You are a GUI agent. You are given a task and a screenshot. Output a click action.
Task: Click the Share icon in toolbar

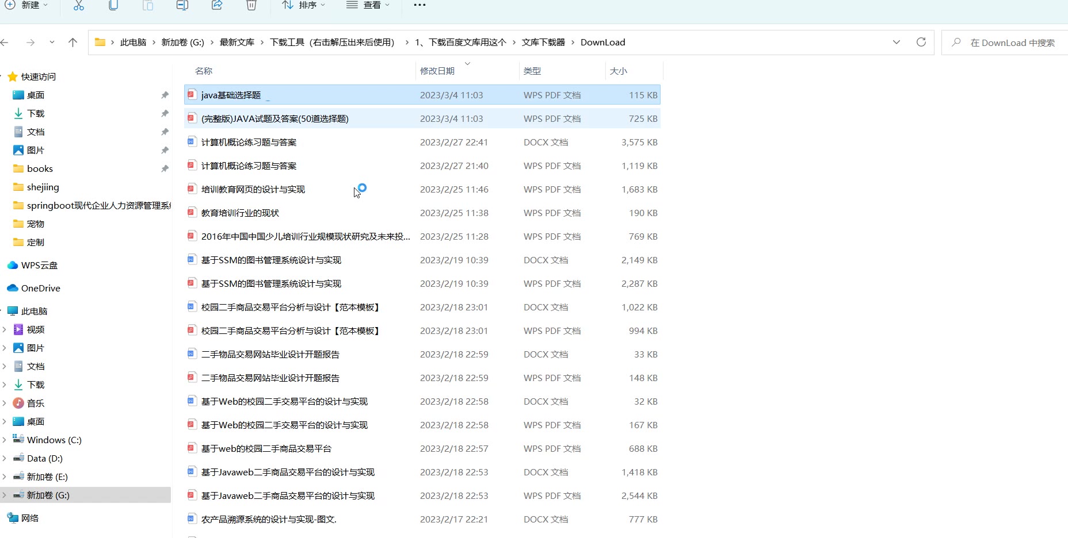pyautogui.click(x=217, y=5)
